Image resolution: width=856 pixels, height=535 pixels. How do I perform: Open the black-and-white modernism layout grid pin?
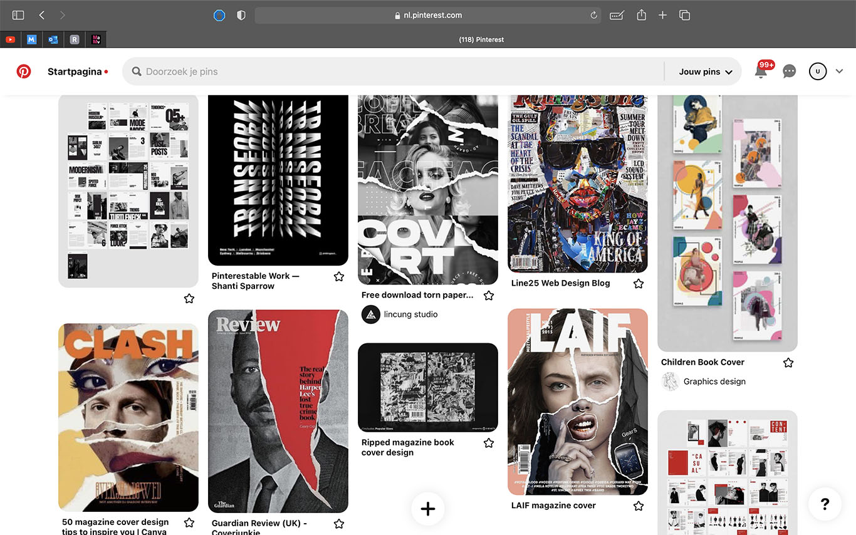pos(128,191)
